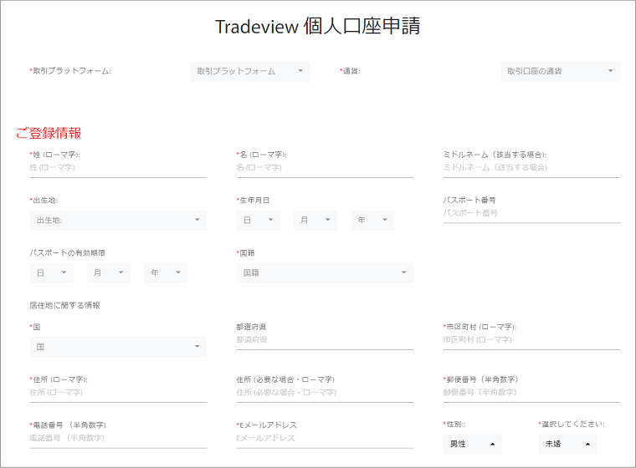
Task: Open the 生年月日 月 (month) dropdown
Action: point(315,220)
